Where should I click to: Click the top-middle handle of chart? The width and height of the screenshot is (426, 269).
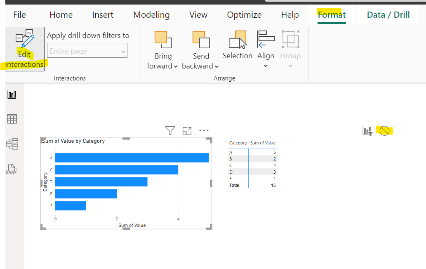126,139
